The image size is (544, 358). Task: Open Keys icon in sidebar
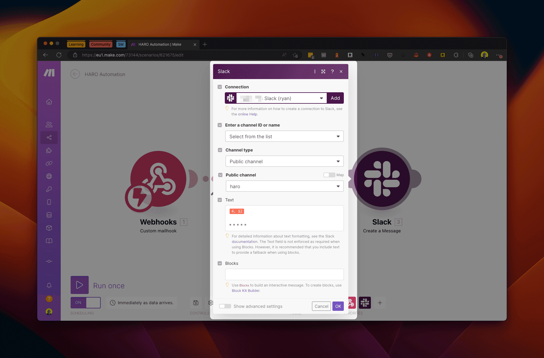(49, 189)
